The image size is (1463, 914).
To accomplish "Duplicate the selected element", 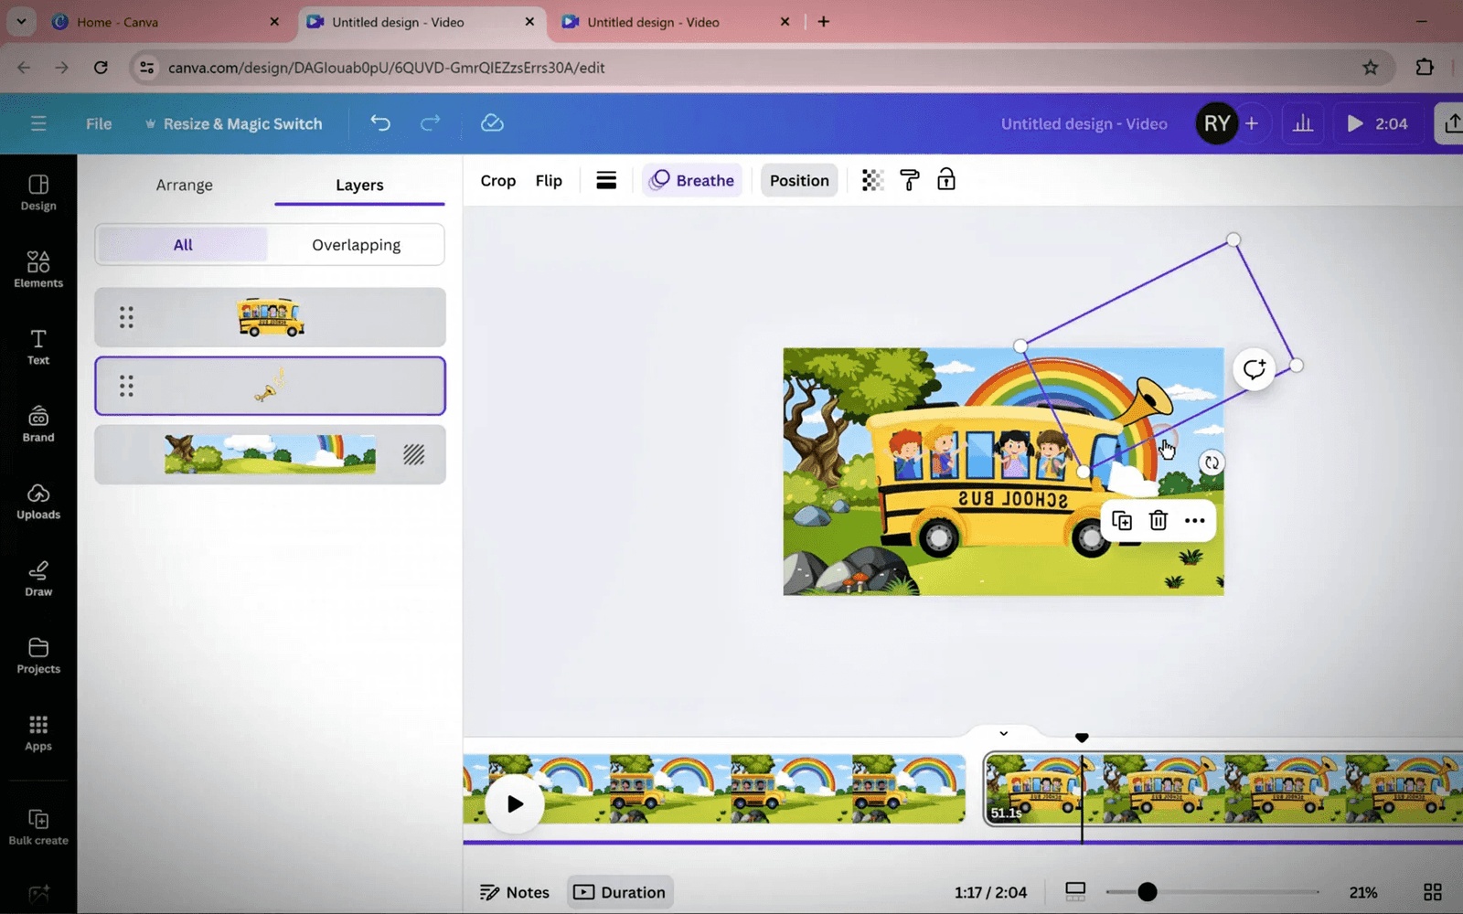I will tap(1122, 521).
